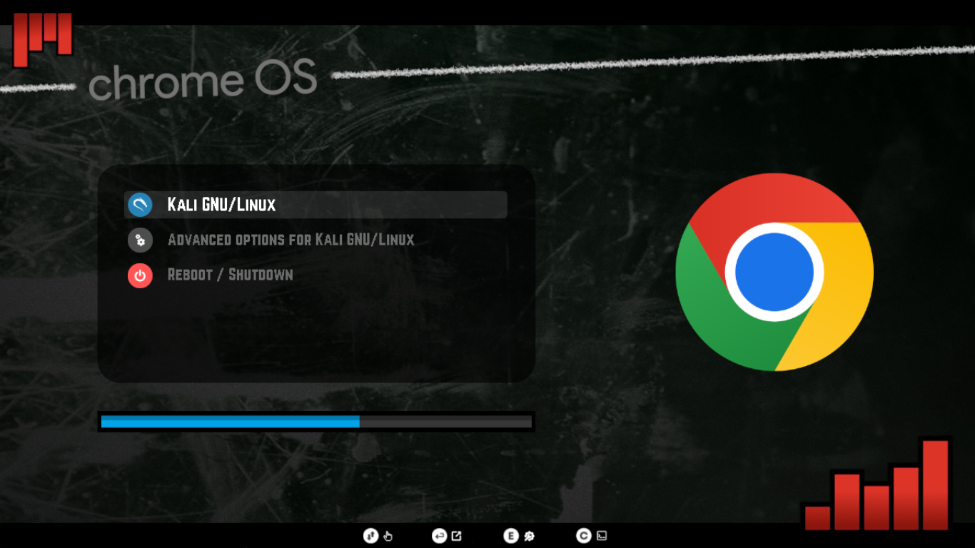The width and height of the screenshot is (975, 548).
Task: Click the gray gears advanced options icon
Action: (140, 240)
